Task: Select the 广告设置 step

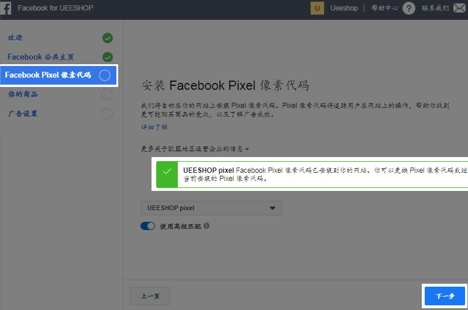Action: [23, 113]
